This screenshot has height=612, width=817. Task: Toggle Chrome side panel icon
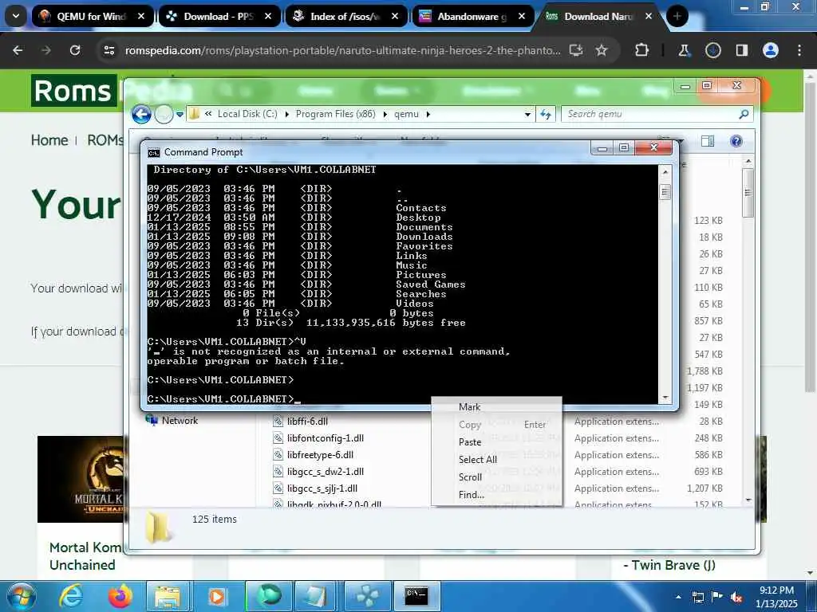coord(741,50)
